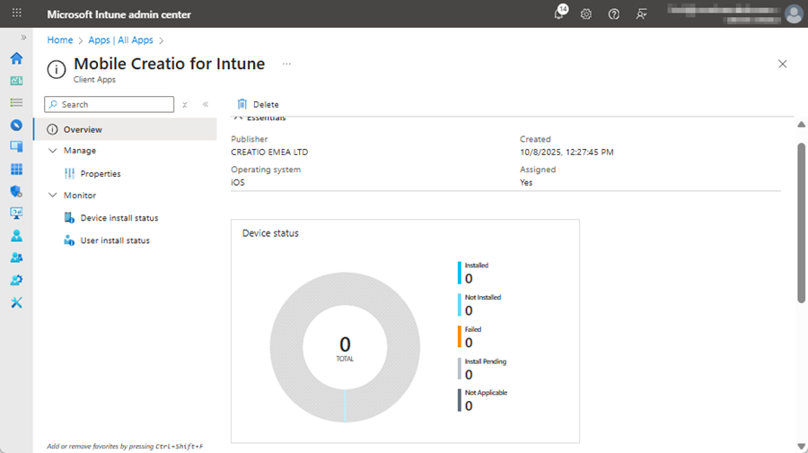Open Troubleshooting wrench icon in sidebar
Viewport: 808px width, 453px height.
[16, 302]
